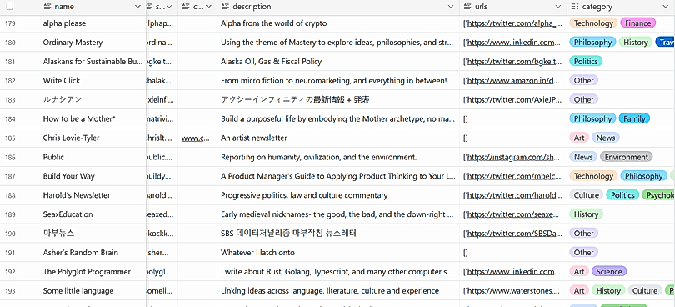Open linkedin.com link in Polyglot Programmer row
Viewport: 675px width, 307px height.
[x=514, y=272]
